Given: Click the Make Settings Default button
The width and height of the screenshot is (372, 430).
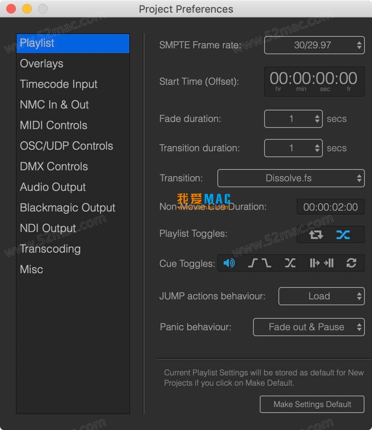Looking at the screenshot, I should pyautogui.click(x=312, y=404).
